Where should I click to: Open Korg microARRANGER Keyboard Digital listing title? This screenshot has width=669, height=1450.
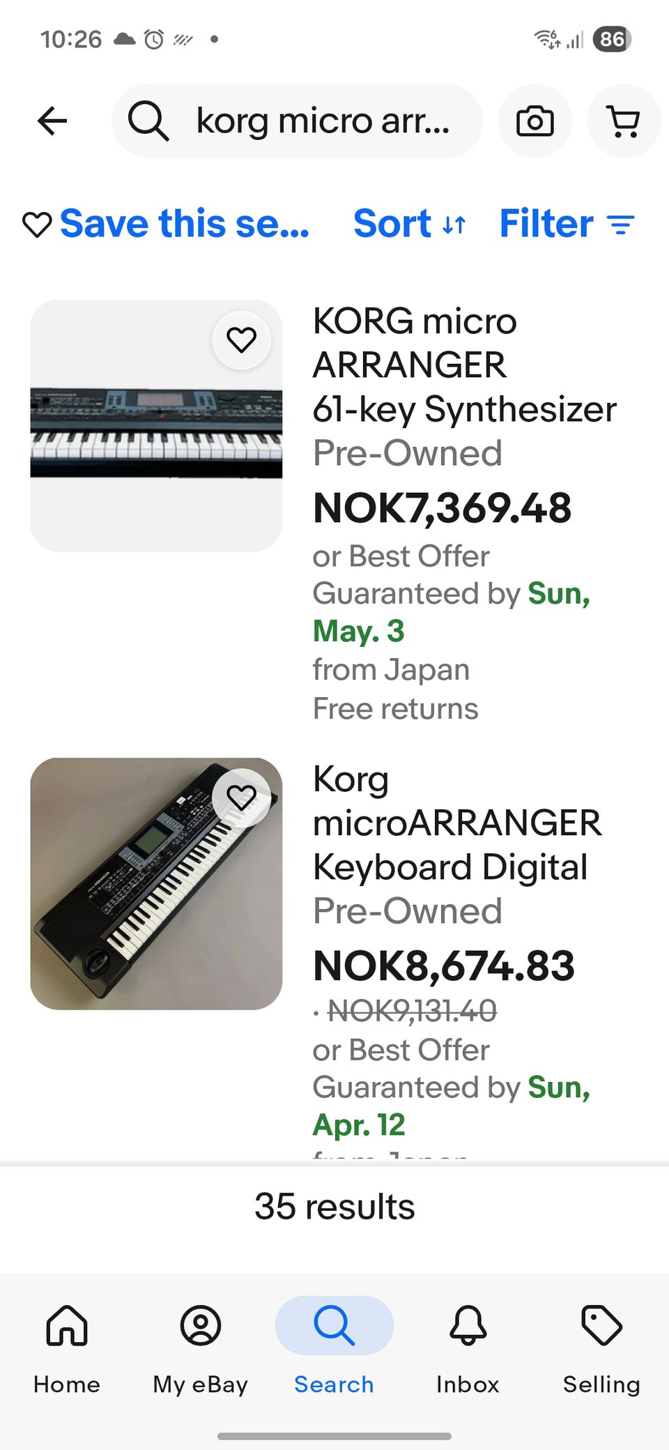coord(456,823)
